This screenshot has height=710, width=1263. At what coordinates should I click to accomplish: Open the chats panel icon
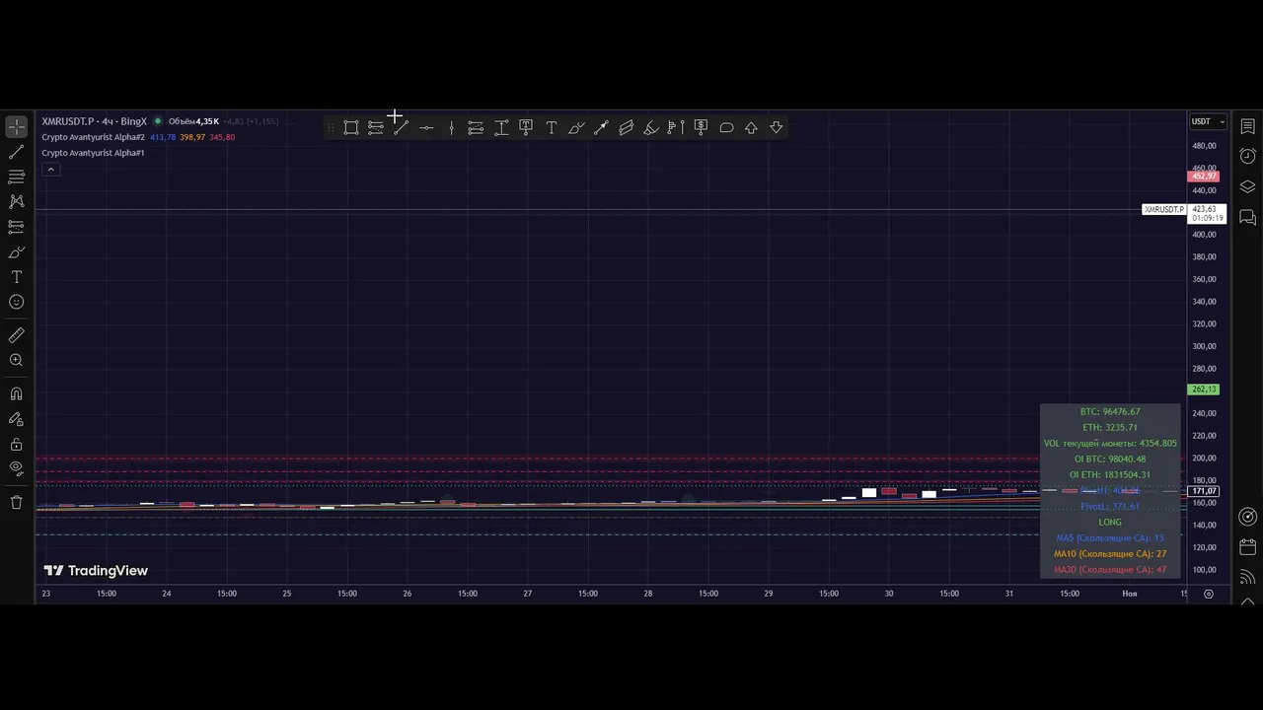(x=1248, y=217)
